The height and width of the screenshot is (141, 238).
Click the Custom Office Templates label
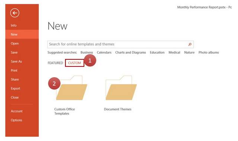click(65, 111)
